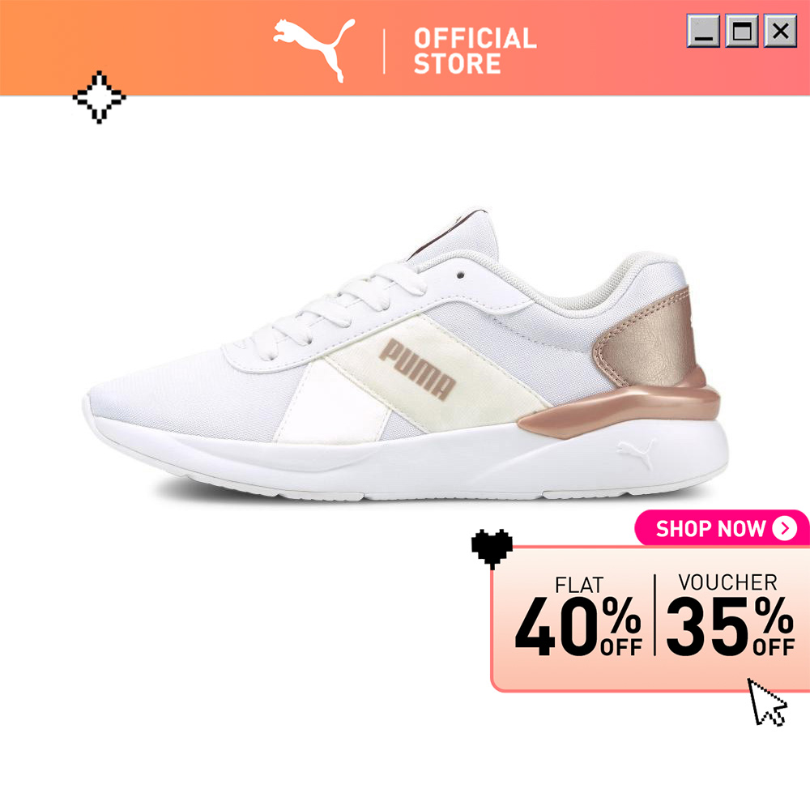Select the Voucher 35% off offer

(x=730, y=616)
